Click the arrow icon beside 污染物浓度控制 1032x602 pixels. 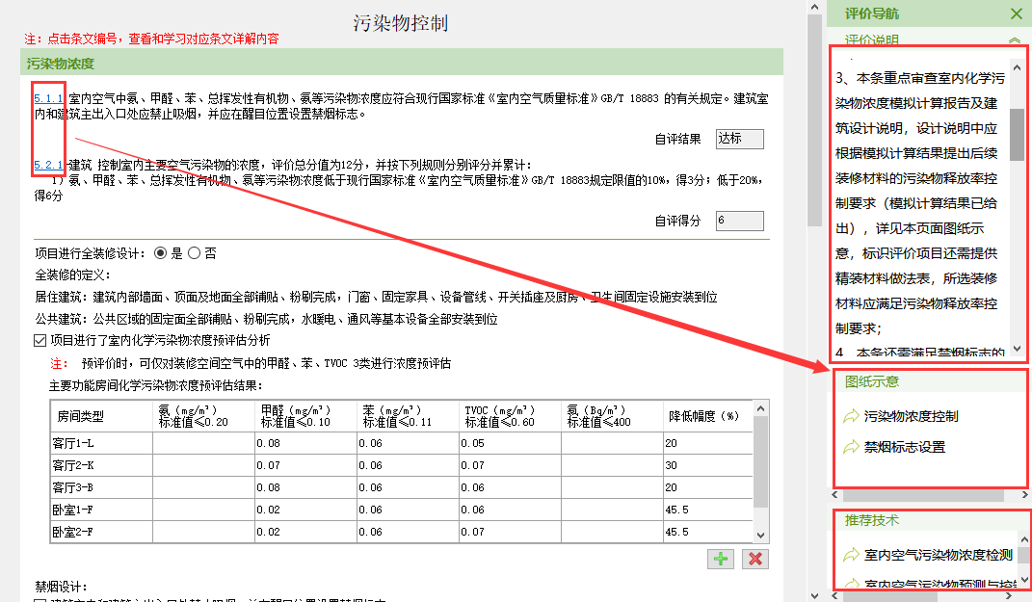point(851,417)
